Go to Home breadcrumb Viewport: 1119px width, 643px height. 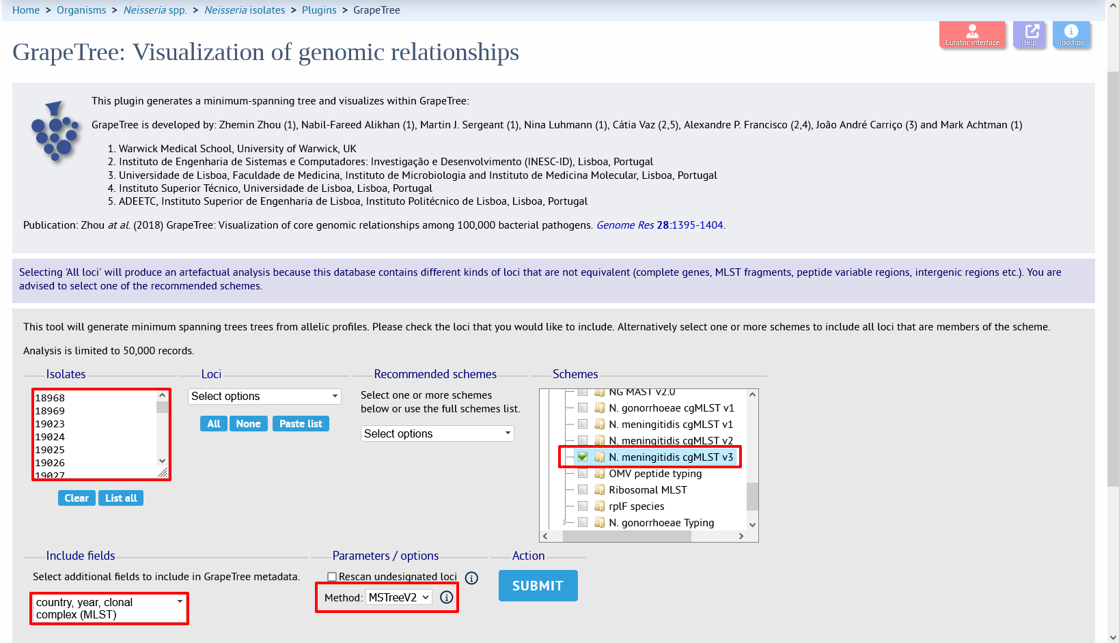tap(26, 10)
